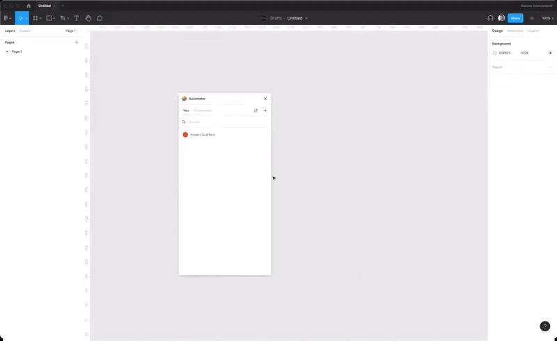Start an audio conversation with headphones icon

(490, 18)
